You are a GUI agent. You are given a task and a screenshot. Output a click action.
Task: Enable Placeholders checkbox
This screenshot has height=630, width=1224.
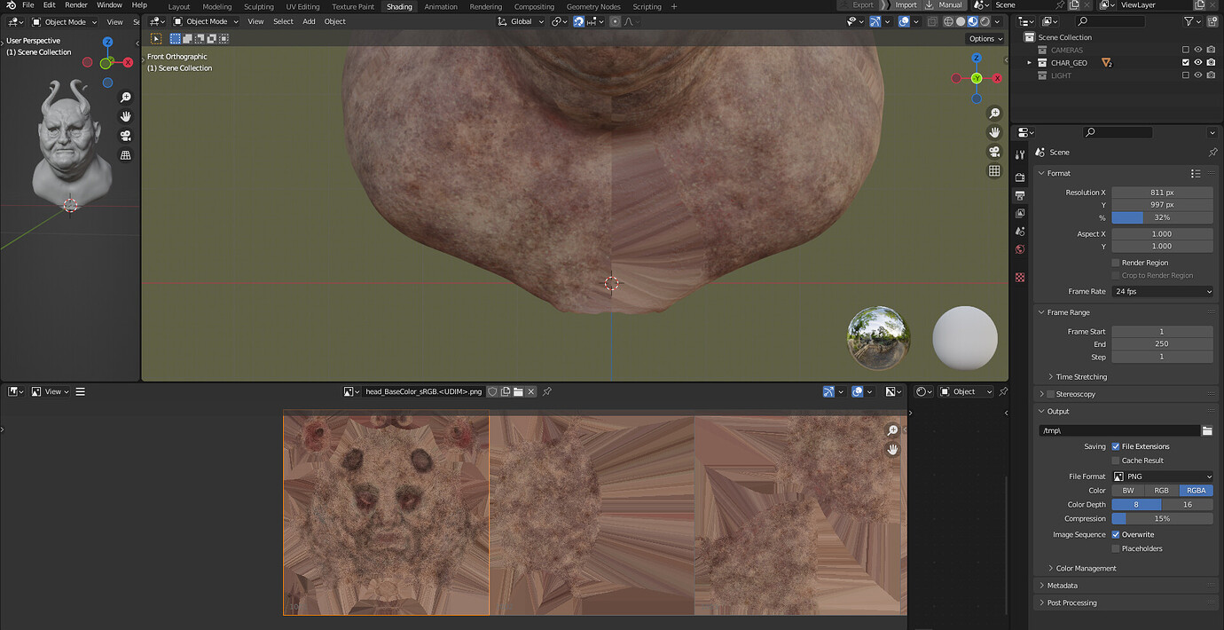(1116, 548)
